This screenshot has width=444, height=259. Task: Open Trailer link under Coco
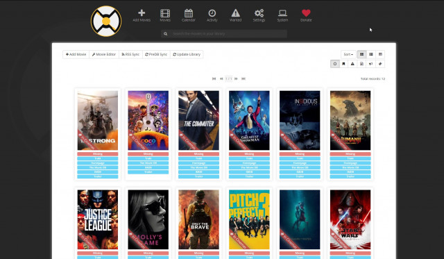tap(148, 172)
